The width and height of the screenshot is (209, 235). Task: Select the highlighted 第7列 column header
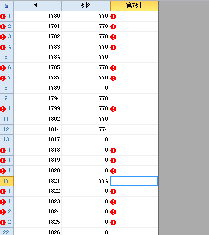point(134,6)
